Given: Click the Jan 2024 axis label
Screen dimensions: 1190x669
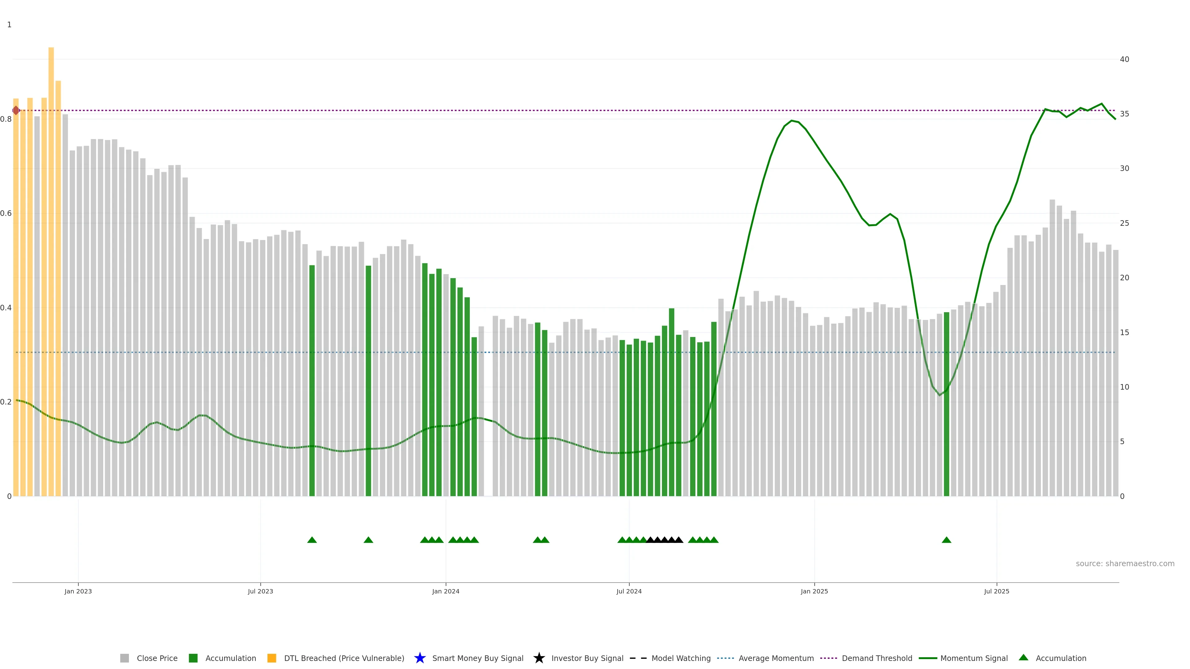Looking at the screenshot, I should click(x=445, y=592).
